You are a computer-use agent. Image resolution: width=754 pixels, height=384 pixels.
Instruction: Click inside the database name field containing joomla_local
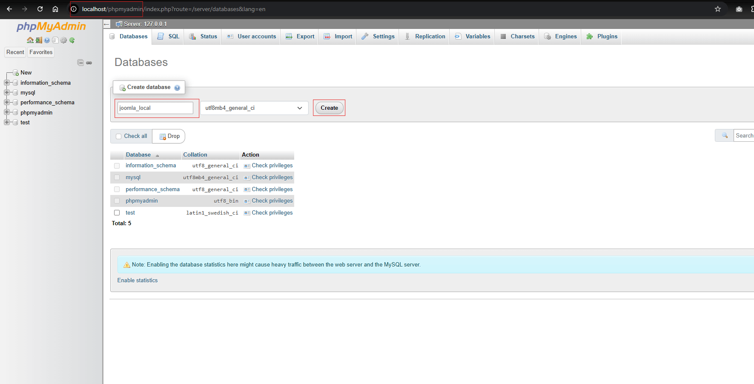click(x=155, y=108)
